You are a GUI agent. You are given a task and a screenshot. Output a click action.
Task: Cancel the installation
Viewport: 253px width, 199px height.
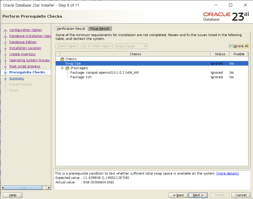click(241, 195)
